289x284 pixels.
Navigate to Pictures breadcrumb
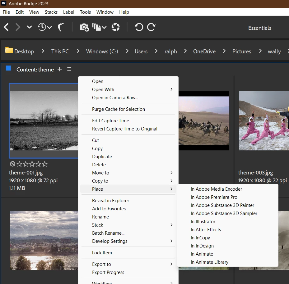coord(242,51)
